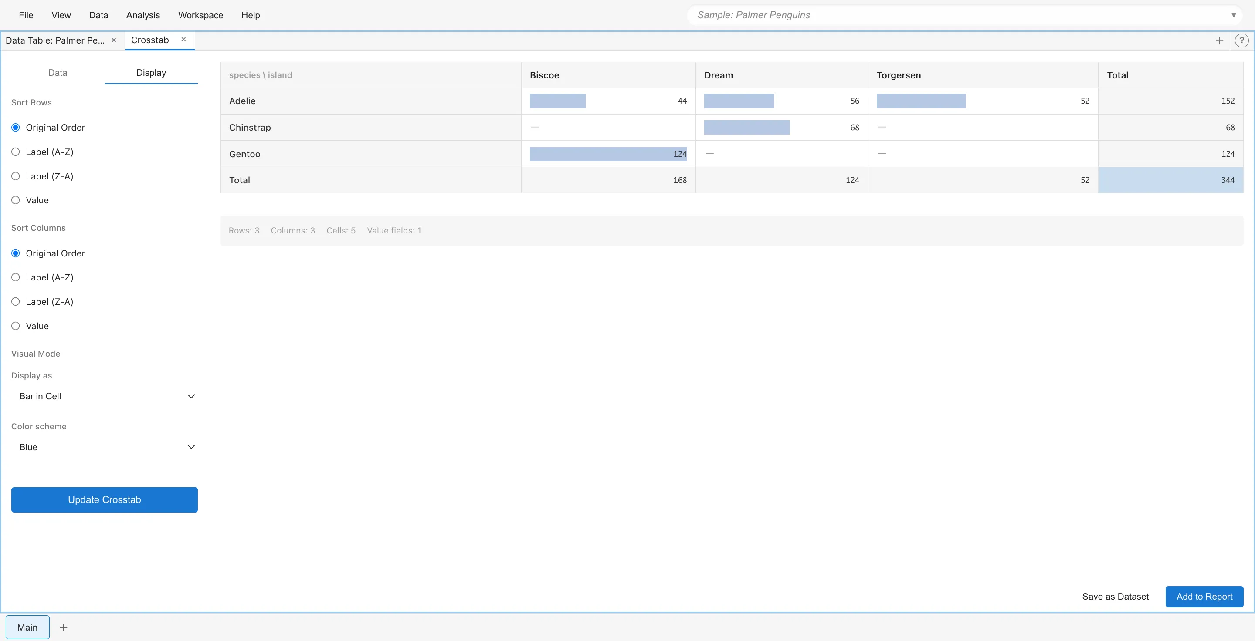Add a new workspace page beside Main

pos(63,628)
